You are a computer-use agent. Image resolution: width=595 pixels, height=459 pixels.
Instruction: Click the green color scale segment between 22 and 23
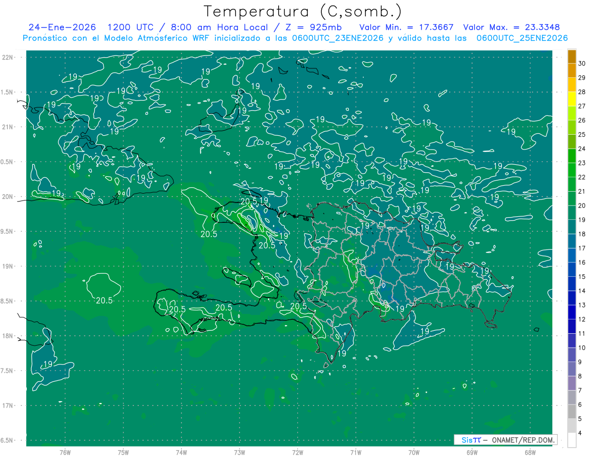[x=572, y=170]
